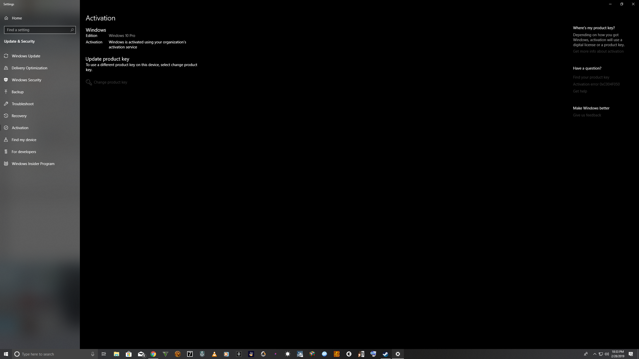Show hidden system tray icons
The height and width of the screenshot is (359, 639).
coord(595,354)
